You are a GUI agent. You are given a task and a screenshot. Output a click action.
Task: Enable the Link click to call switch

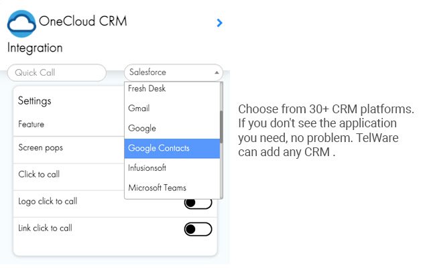[x=198, y=229]
